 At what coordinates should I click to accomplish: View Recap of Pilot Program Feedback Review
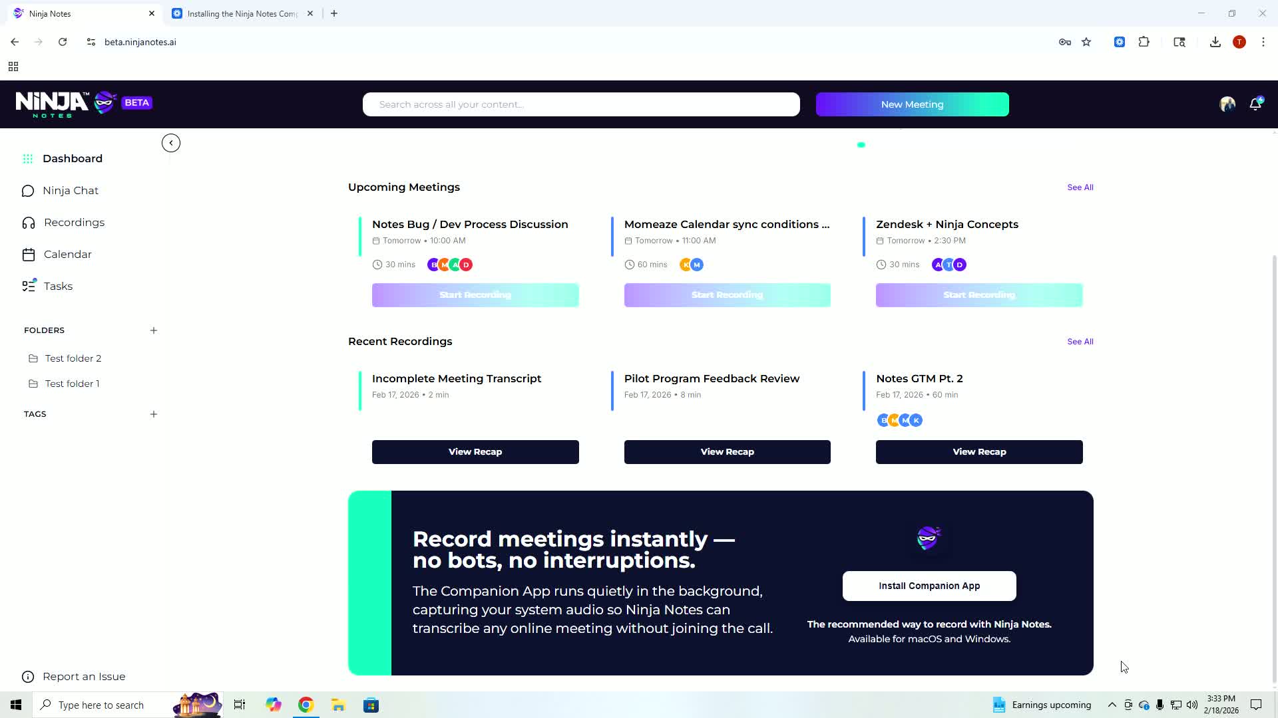point(728,452)
